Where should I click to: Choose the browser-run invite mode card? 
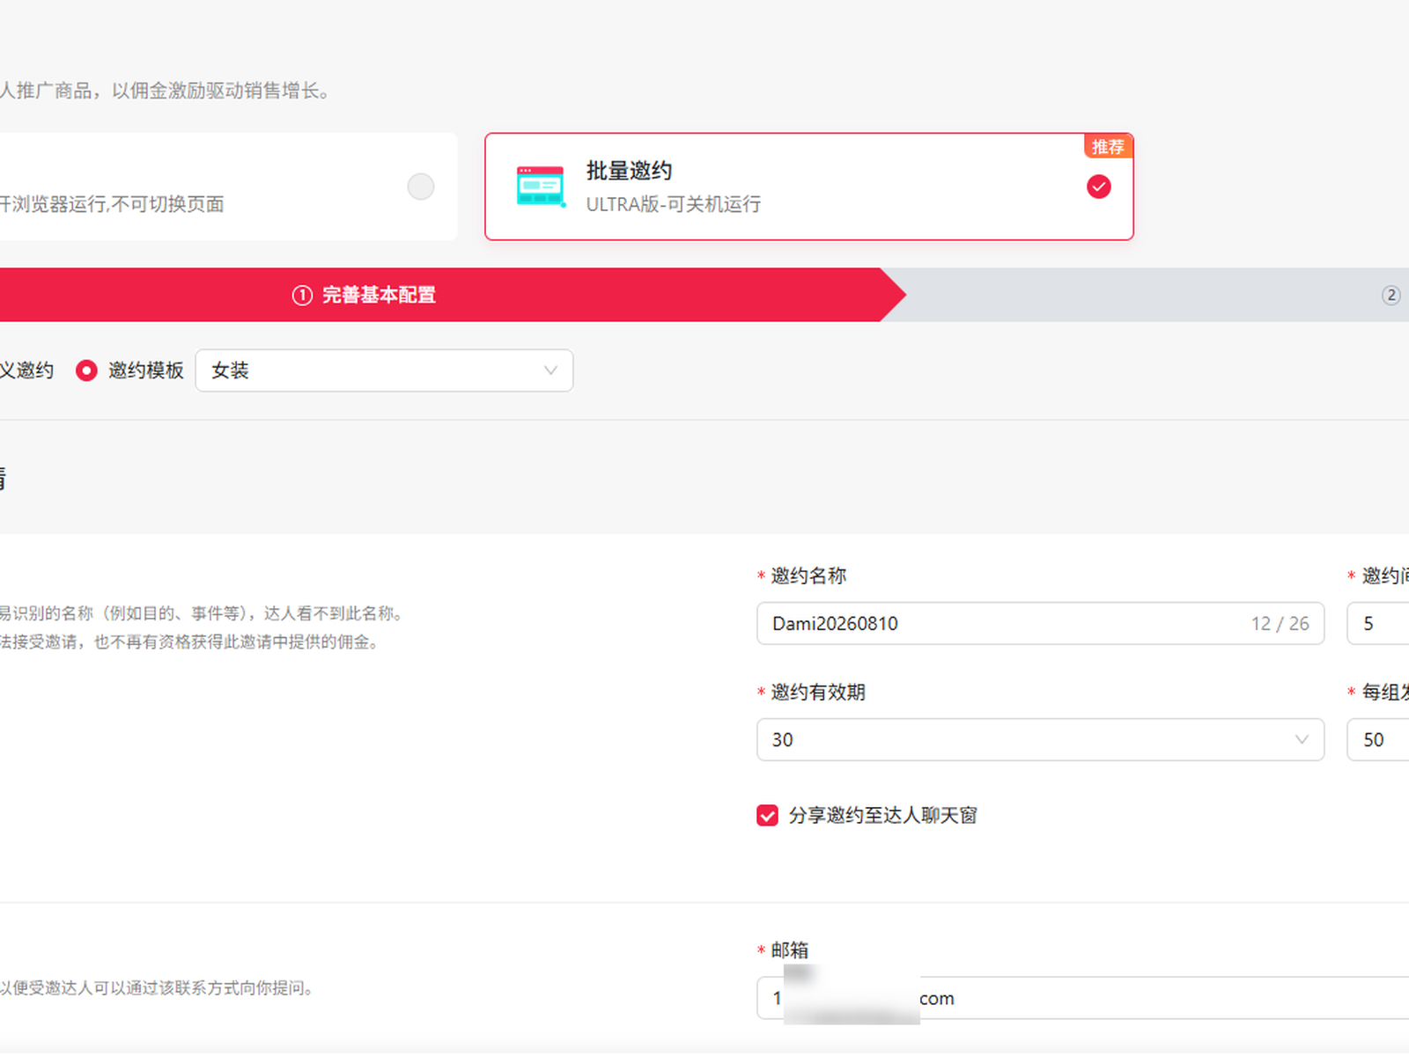click(x=228, y=187)
